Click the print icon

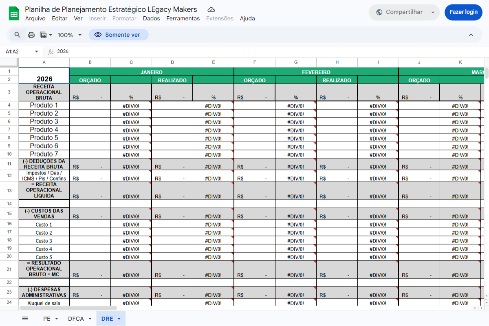31,35
